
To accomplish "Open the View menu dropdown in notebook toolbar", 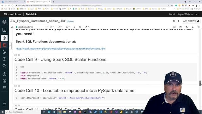I will pos(67,27).
